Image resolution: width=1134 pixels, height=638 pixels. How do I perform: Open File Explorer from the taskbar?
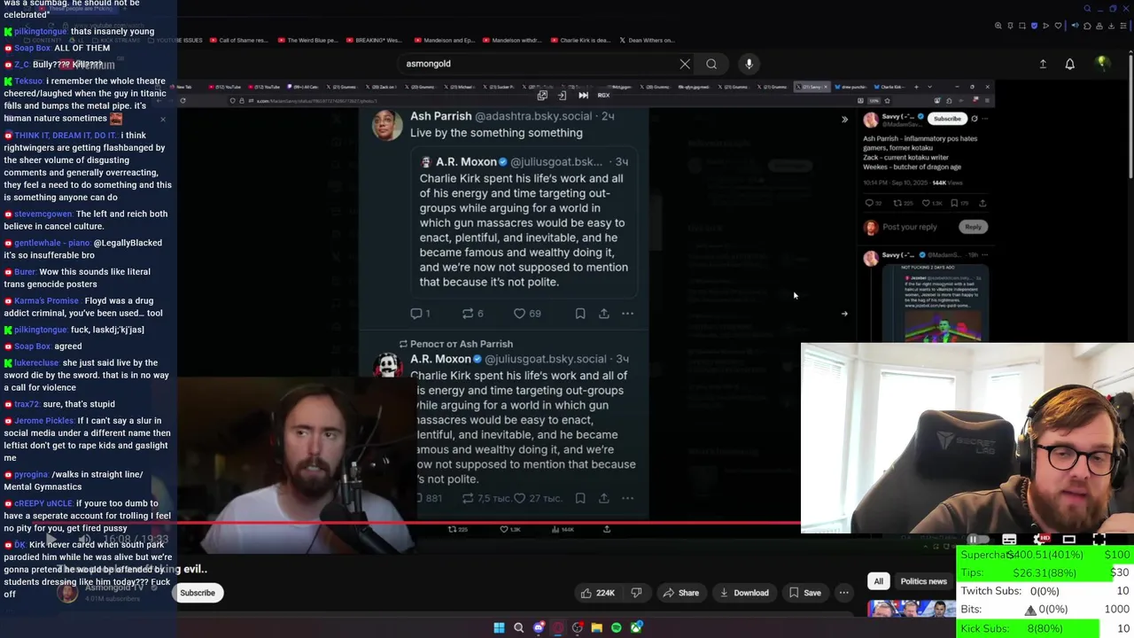click(x=597, y=627)
